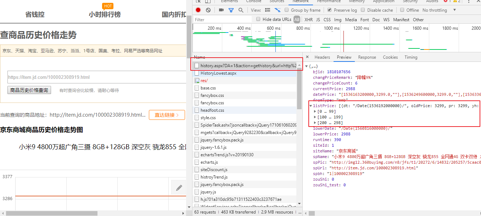Screen dimensions: 481x216
Task: Toggle screenshot capture camera icon
Action: [x=221, y=10]
